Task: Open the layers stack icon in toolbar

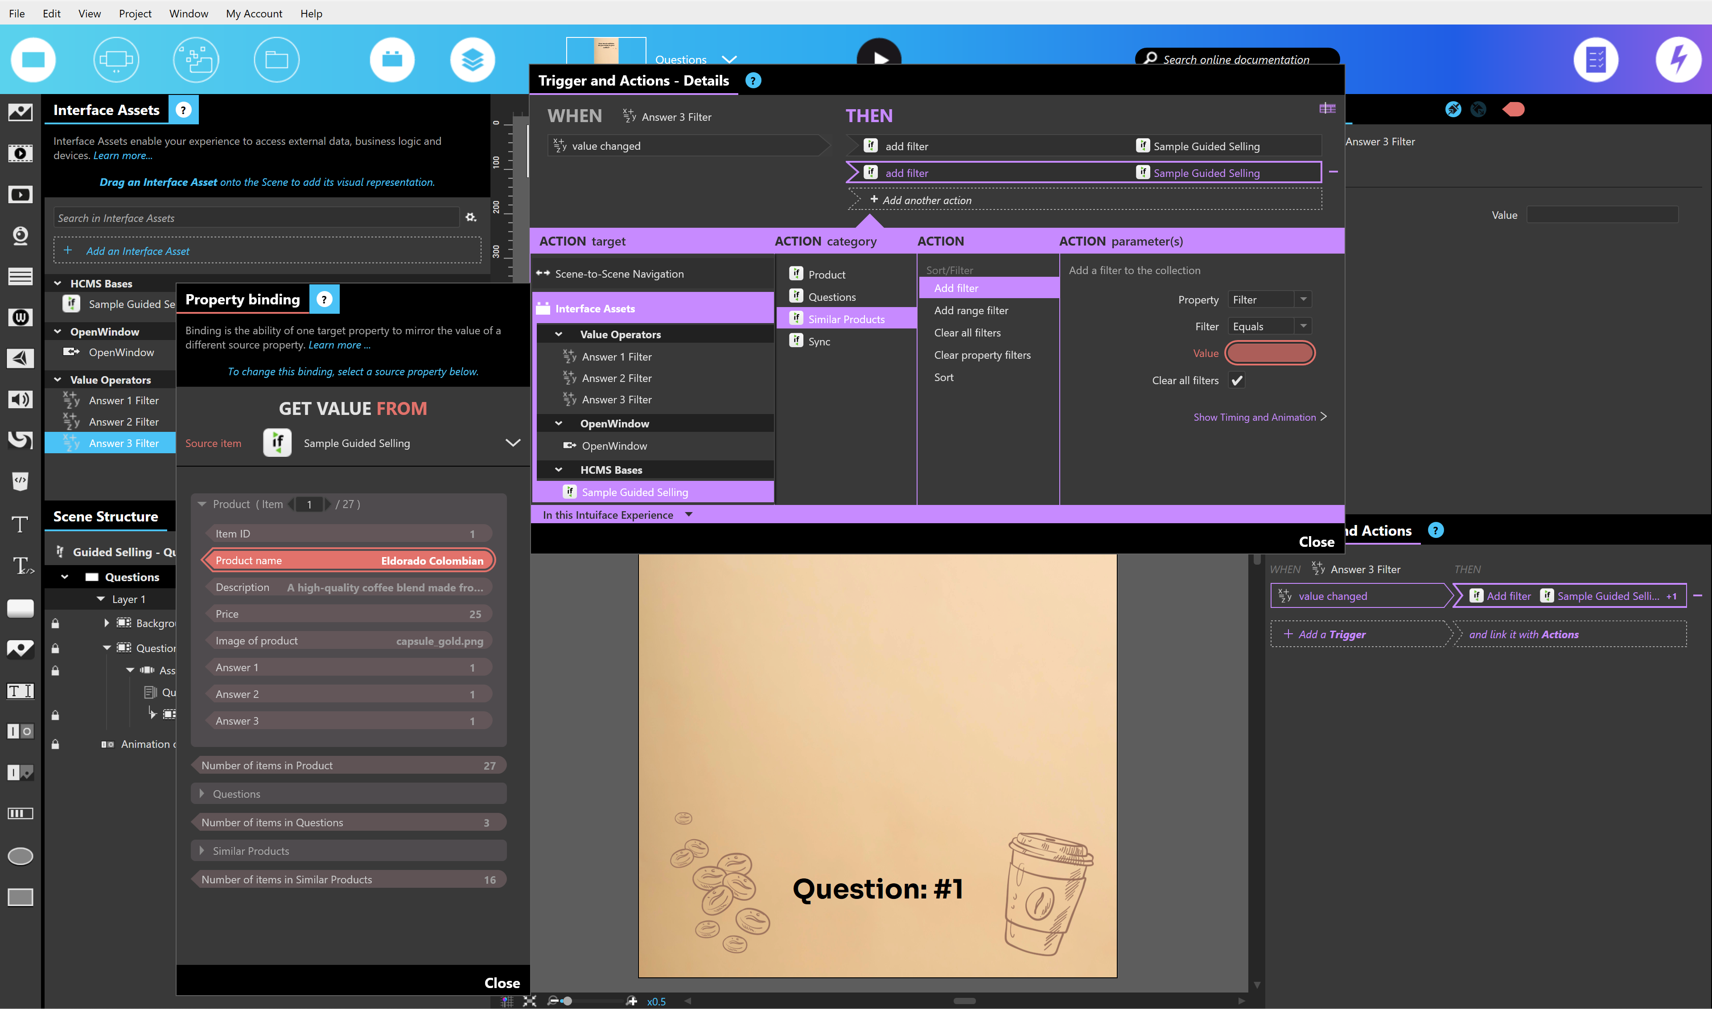Action: point(472,60)
